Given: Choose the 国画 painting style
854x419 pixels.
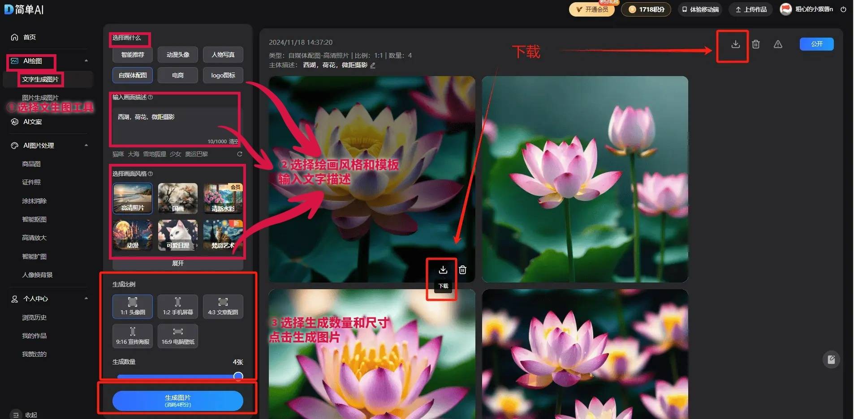Looking at the screenshot, I should point(177,198).
